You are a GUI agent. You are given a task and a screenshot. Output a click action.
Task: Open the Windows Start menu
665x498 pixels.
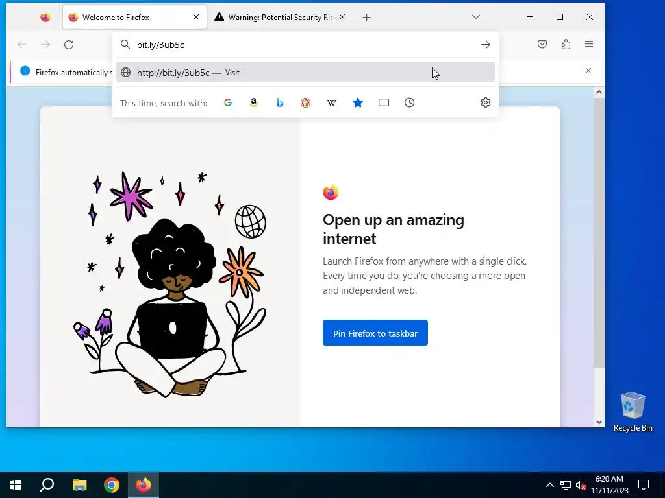(16, 485)
